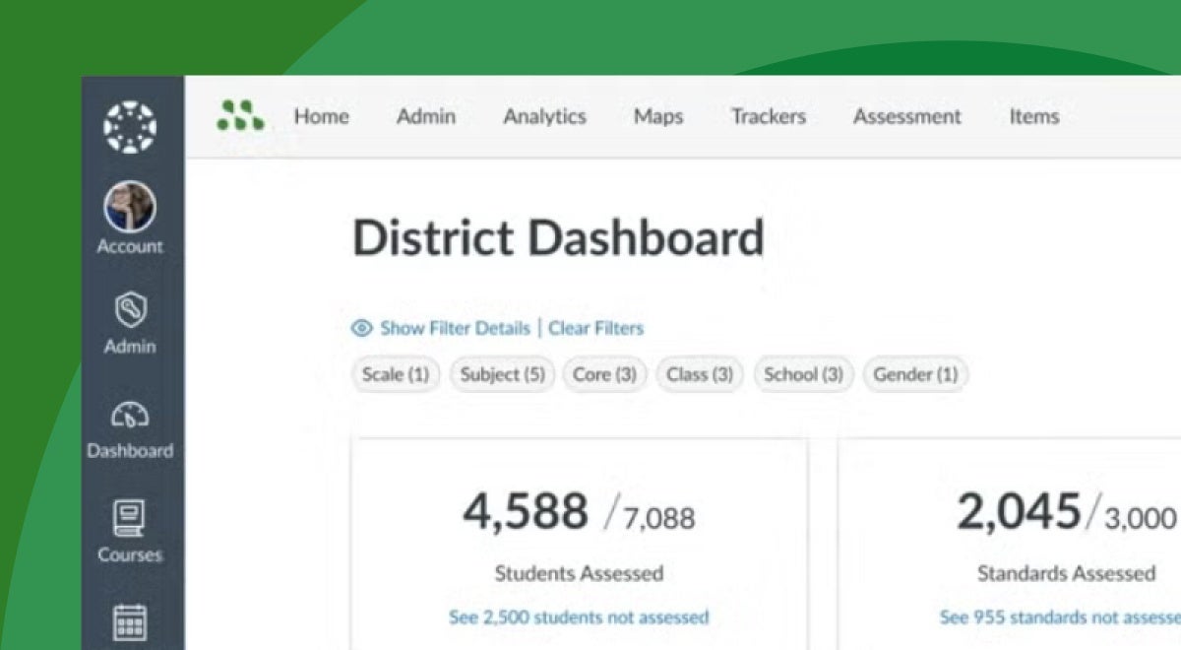Switch to the Analytics section
Viewport: 1181px width, 650px height.
pos(544,116)
